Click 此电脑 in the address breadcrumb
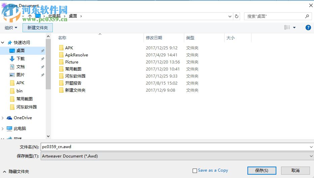The height and width of the screenshot is (178, 314). pos(54,16)
